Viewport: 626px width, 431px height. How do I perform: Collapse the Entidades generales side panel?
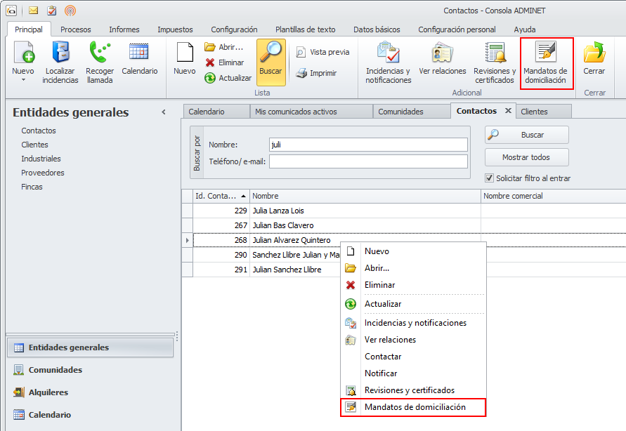pos(164,112)
